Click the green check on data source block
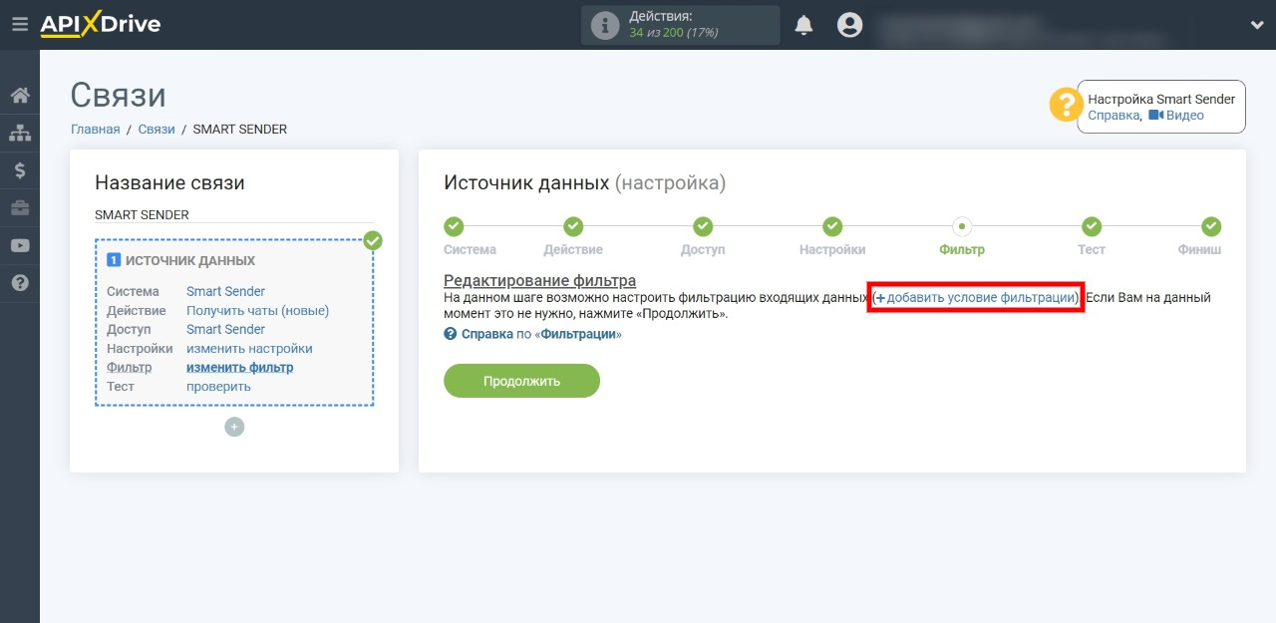The width and height of the screenshot is (1276, 623). (373, 240)
